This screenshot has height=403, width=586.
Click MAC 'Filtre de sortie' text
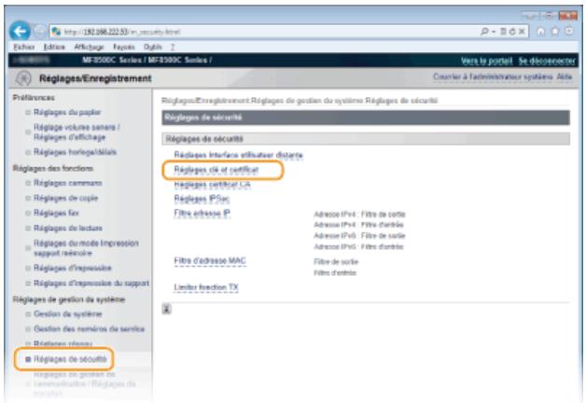(336, 262)
